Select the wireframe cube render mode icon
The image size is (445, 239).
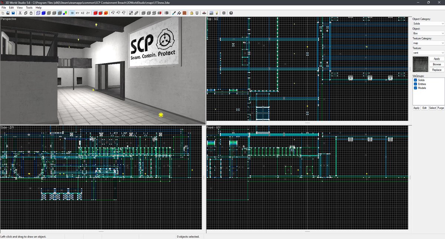[38, 13]
